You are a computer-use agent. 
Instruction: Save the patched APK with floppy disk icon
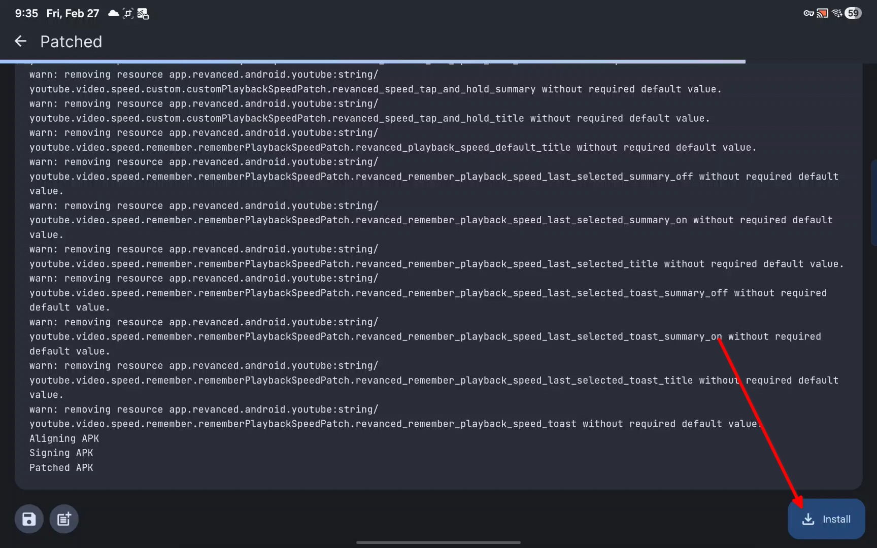(x=29, y=519)
